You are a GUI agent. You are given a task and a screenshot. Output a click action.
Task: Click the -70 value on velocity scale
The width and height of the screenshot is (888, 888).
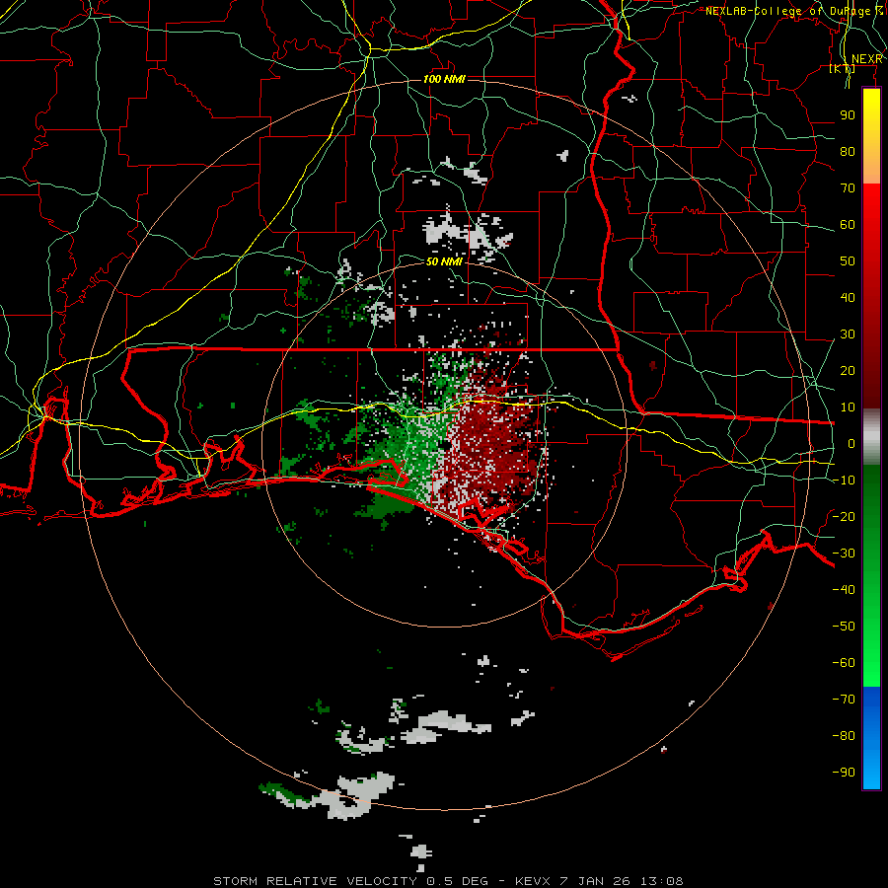point(844,700)
